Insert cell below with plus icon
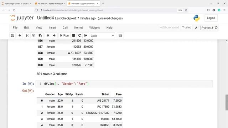 click(x=20, y=36)
